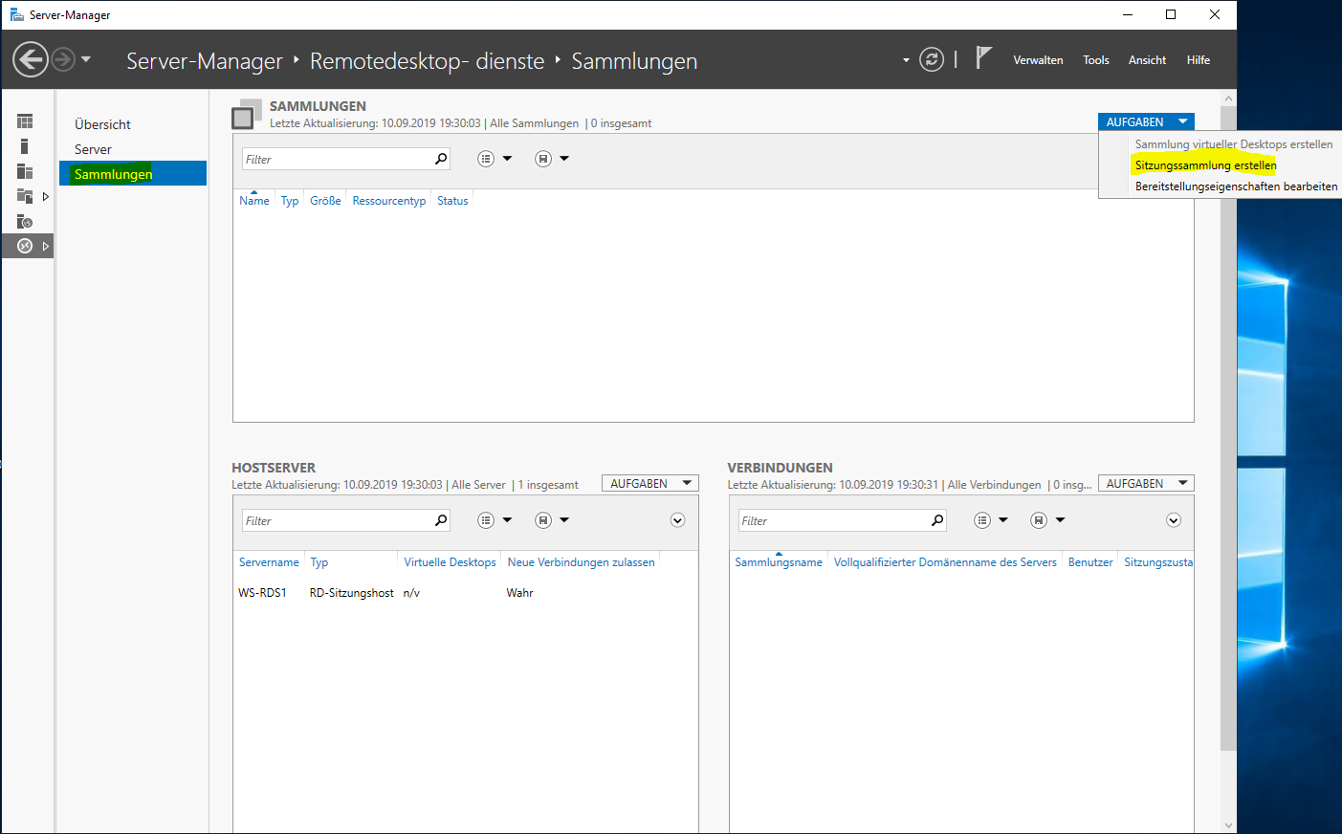Click save query icon in Verbindungen toolbar
Screen dimensions: 1342x834
1039,520
